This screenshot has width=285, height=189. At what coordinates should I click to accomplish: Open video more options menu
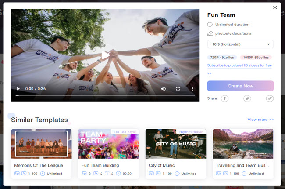[x=192, y=89]
